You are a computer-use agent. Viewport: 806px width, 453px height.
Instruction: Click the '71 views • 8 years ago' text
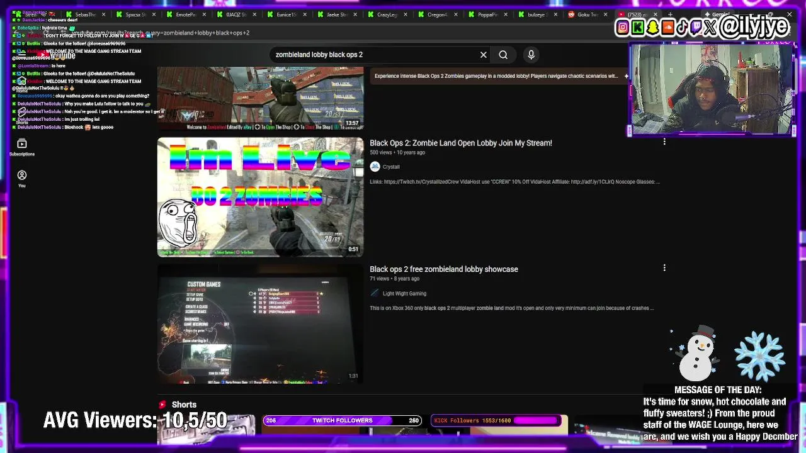(394, 279)
